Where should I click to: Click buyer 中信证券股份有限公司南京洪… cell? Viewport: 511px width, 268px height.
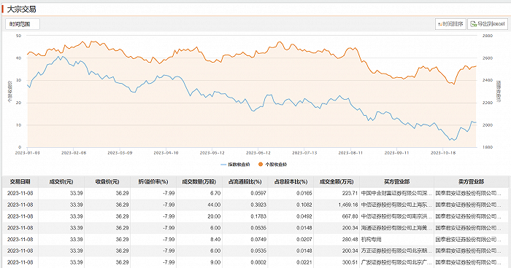tap(396, 216)
